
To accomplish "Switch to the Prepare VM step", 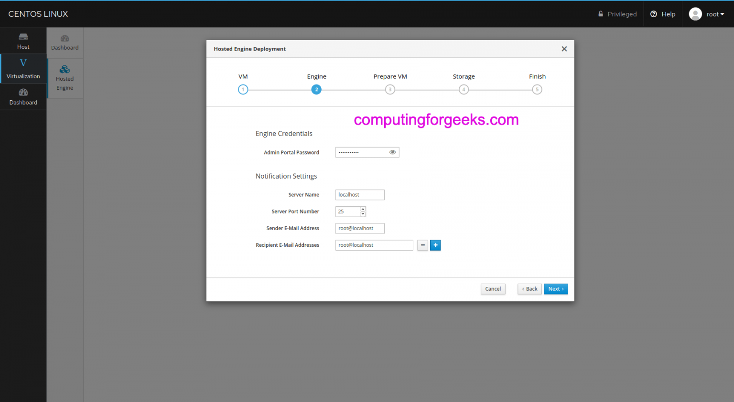I will 390,89.
